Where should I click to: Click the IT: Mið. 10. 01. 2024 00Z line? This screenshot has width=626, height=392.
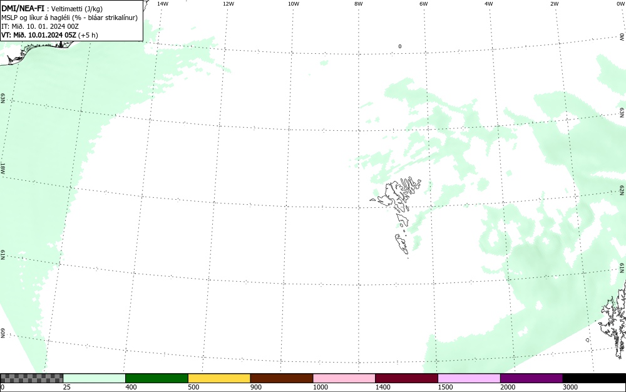40,26
